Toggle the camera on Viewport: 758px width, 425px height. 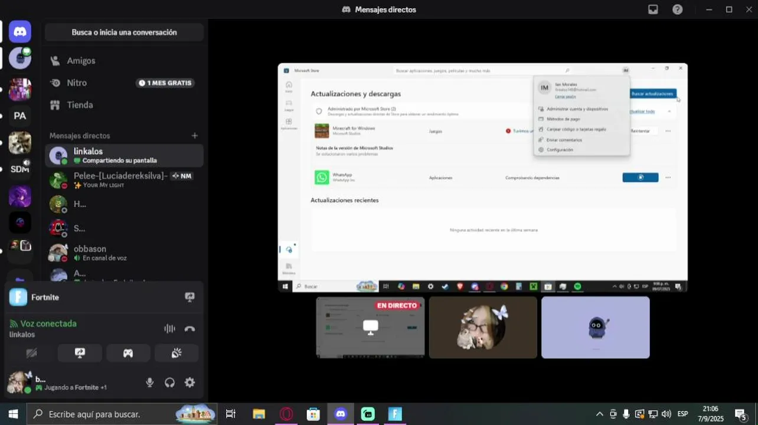[32, 353]
